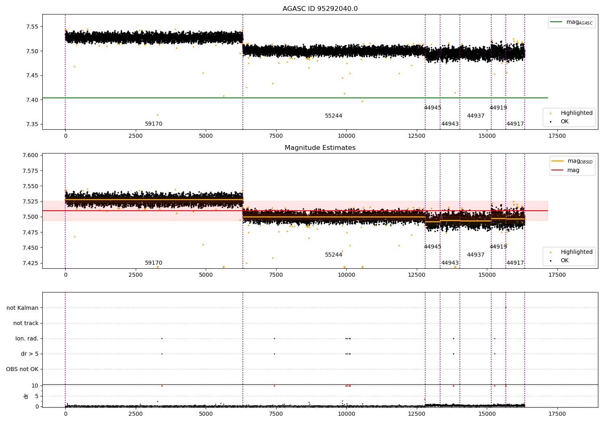
Task: Click the 7.600 y-axis tick label
Action: [31, 155]
